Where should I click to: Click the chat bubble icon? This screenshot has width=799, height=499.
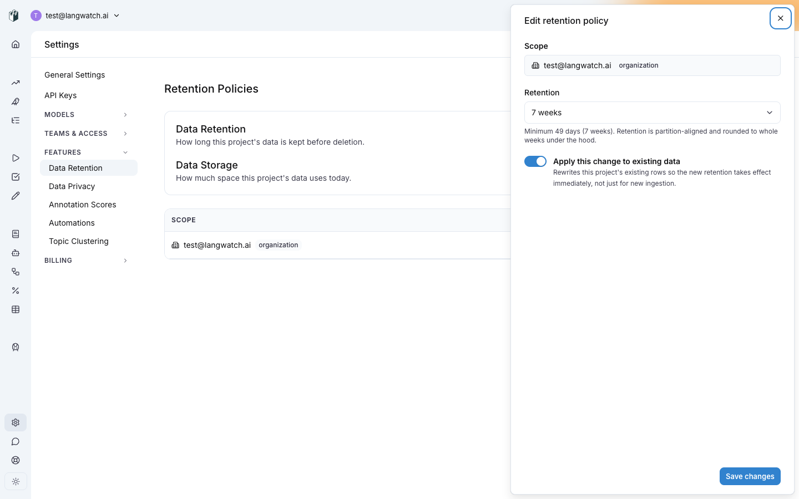coord(16,441)
